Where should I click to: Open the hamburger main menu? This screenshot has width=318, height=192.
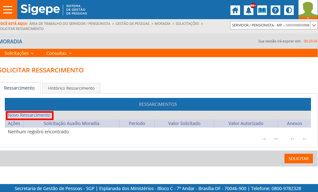(x=7, y=10)
